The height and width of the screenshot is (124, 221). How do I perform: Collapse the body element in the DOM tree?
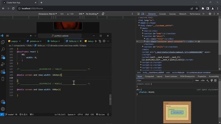pos(139,25)
